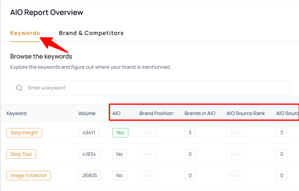Sort by Brands in AIO column
Image resolution: width=299 pixels, height=191 pixels.
pos(200,113)
